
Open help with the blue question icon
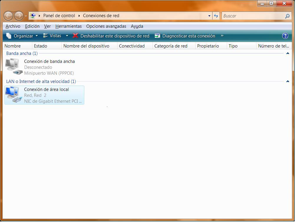pos(285,36)
